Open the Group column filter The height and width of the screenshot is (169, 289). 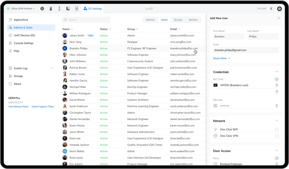point(133,29)
